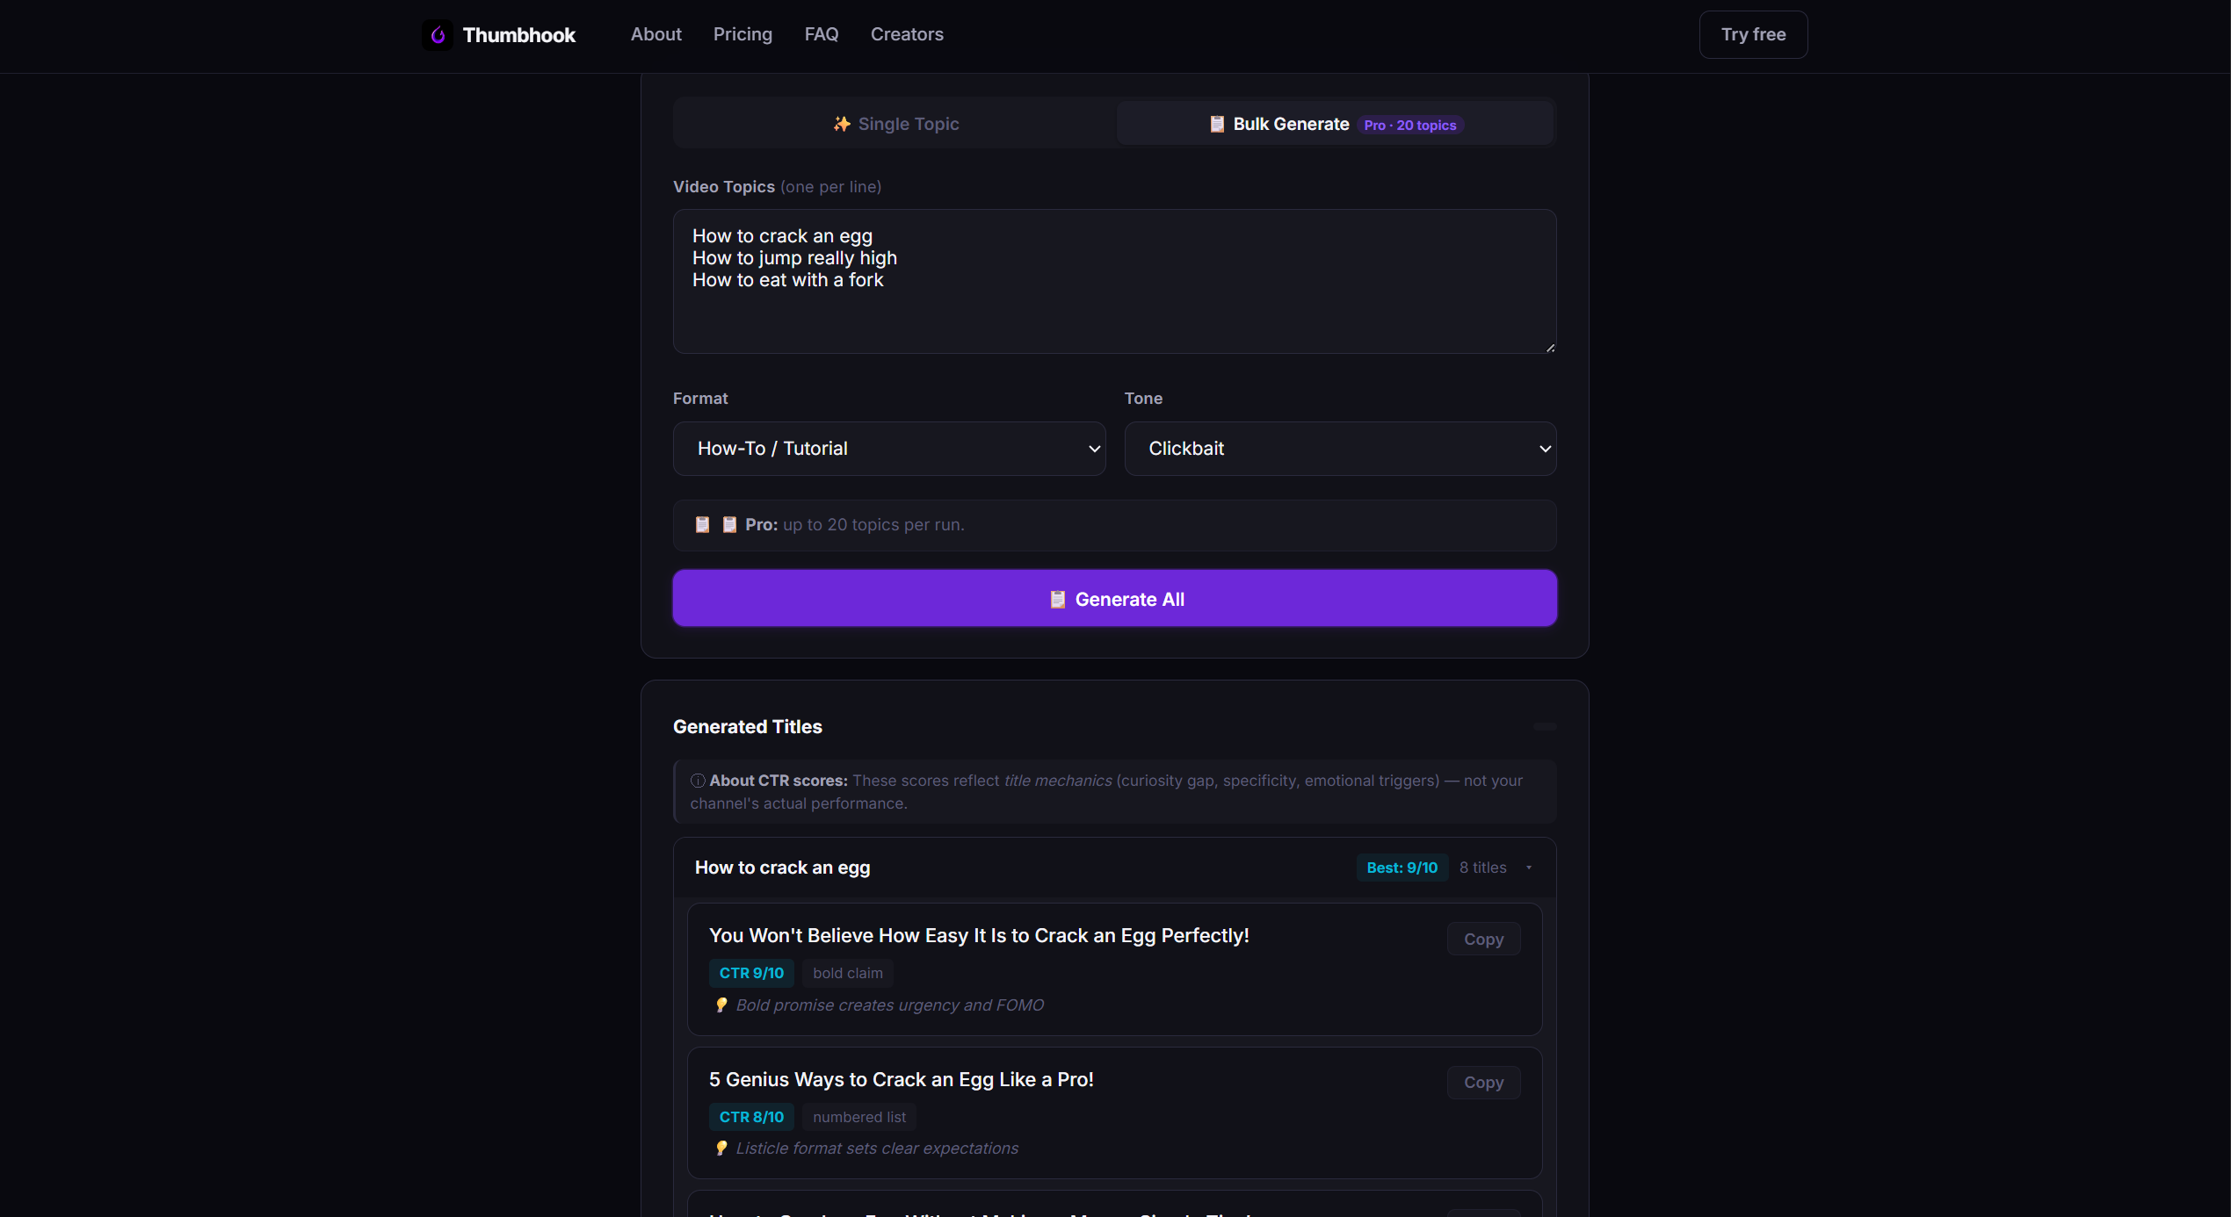Click the lightbulb icon by 'Bold promise creates urgency'

pos(721,1005)
